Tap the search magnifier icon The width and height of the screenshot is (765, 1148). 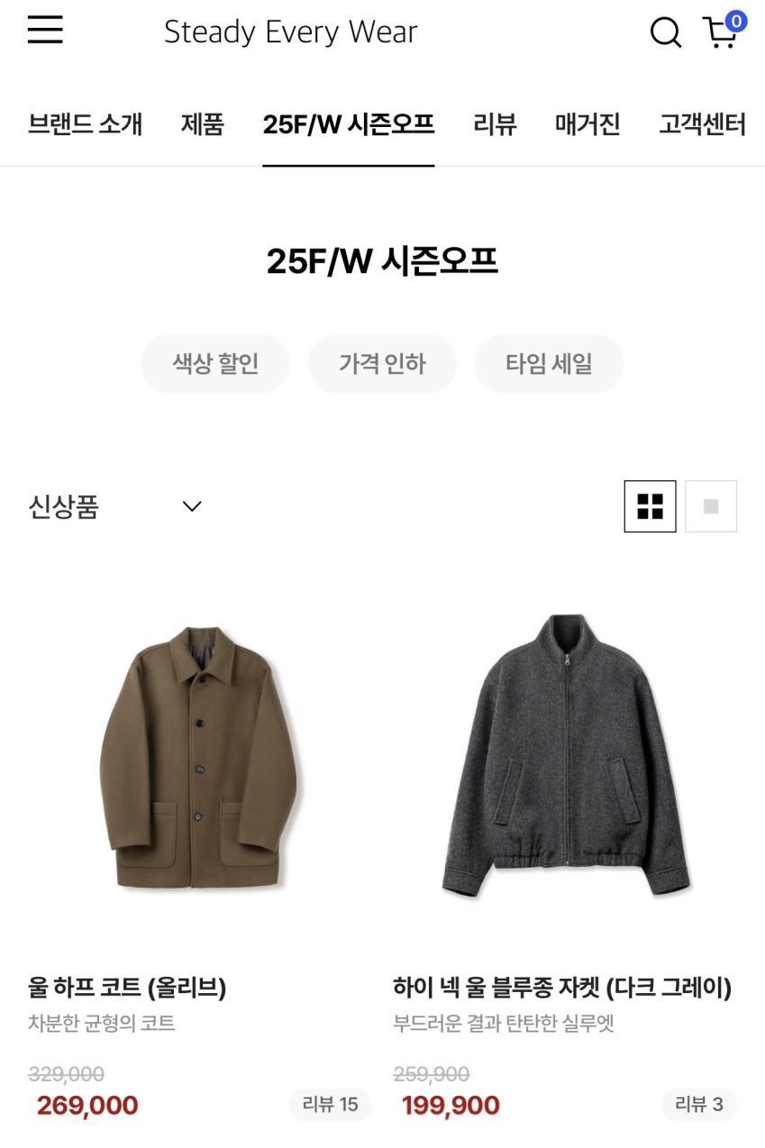click(x=666, y=32)
